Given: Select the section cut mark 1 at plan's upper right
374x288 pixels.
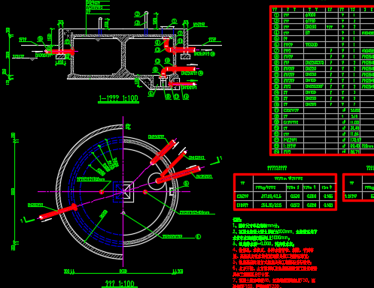Looking at the screenshot, I should pos(216,161).
